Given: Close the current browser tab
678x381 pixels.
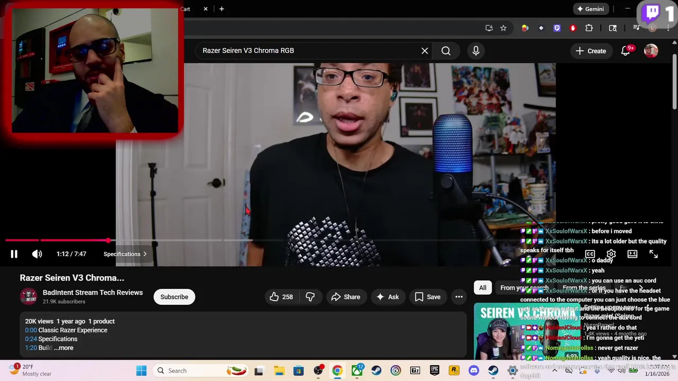Looking at the screenshot, I should point(206,9).
